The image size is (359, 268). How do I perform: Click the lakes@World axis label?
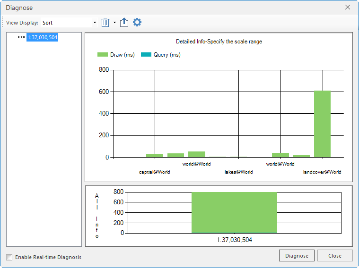pyautogui.click(x=238, y=172)
